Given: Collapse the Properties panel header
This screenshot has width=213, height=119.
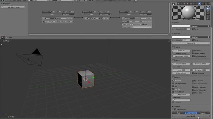Looking at the screenshot, I should (x=6, y=4).
